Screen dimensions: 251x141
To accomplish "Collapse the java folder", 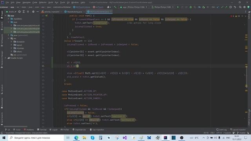I will 9,22.
